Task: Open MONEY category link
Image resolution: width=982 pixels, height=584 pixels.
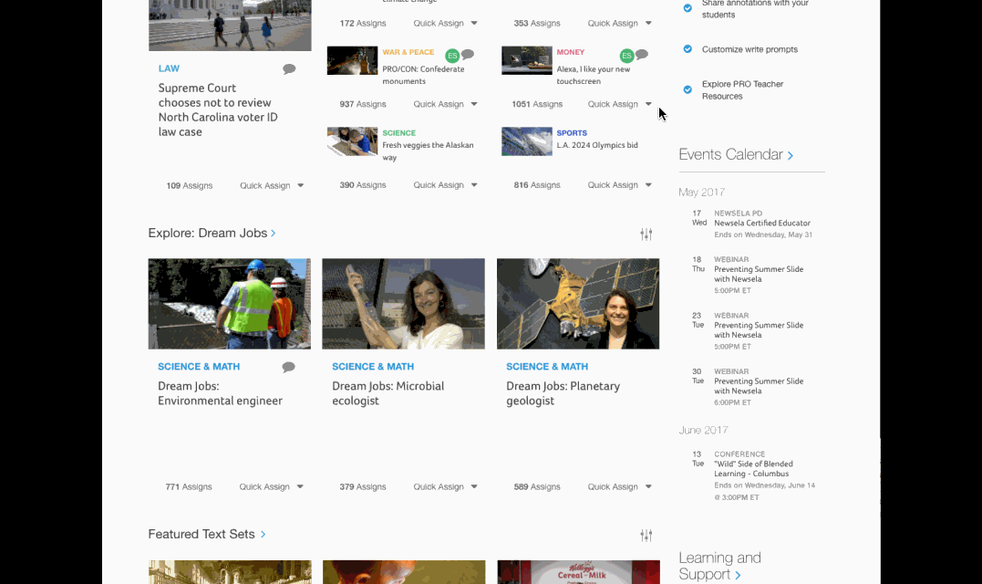Action: tap(570, 52)
